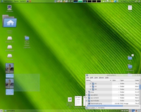Switch to the grey workspace in switcher
The image size is (141, 112).
click(x=130, y=111)
